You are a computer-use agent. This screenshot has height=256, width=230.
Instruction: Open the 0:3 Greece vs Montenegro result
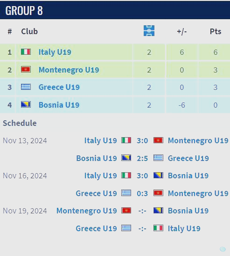[142, 193]
